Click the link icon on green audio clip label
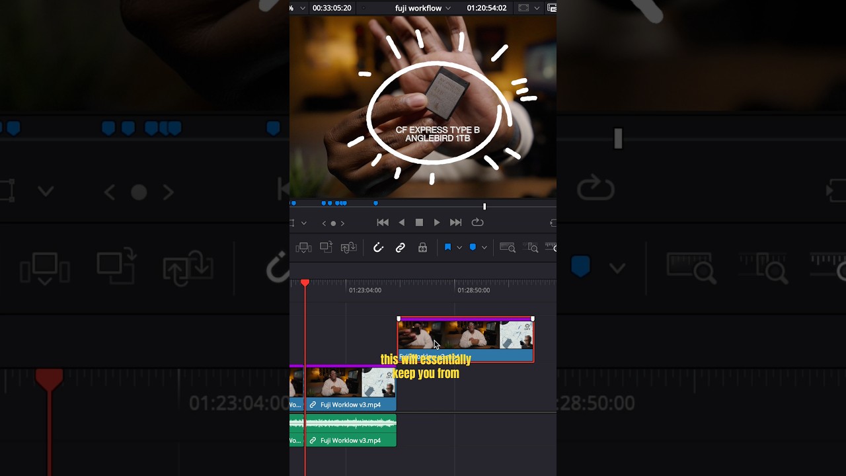Viewport: 846px width, 476px height. pyautogui.click(x=313, y=440)
